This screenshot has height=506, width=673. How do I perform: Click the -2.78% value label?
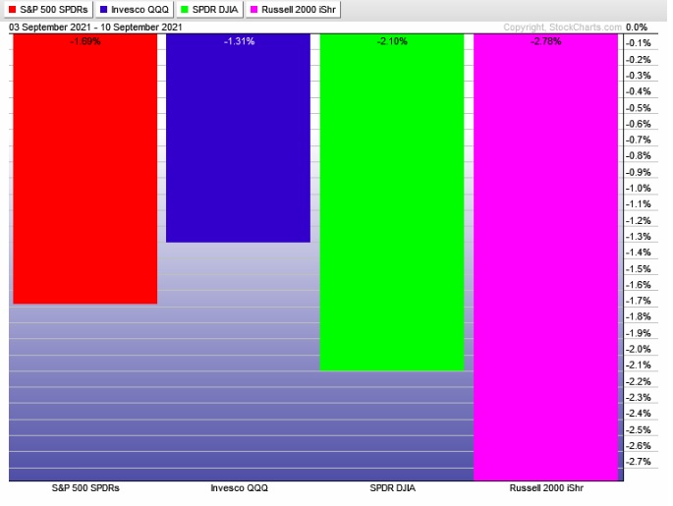coord(546,41)
